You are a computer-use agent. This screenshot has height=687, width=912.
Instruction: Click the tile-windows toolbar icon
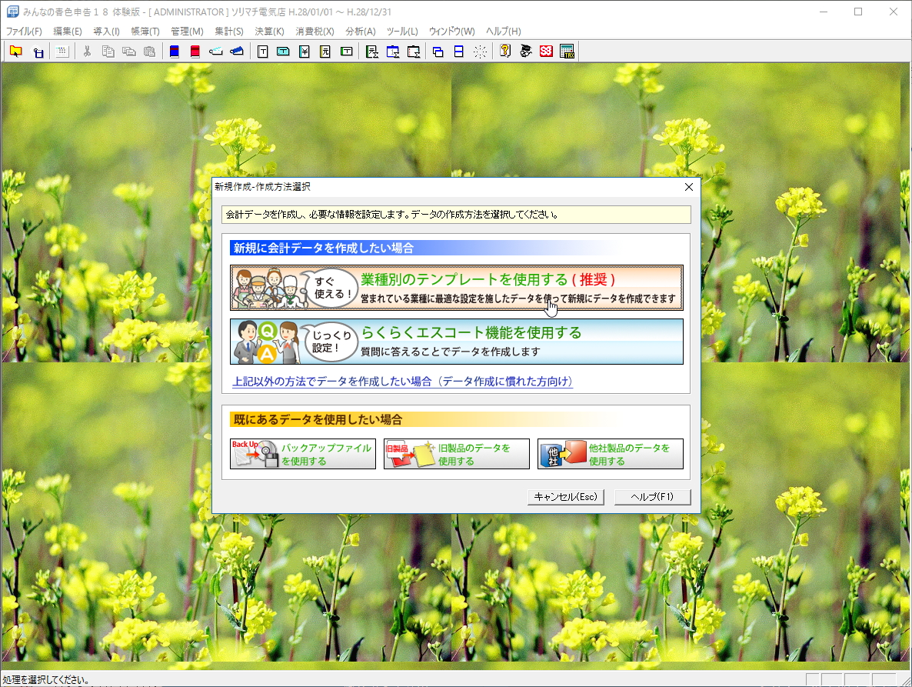[458, 52]
